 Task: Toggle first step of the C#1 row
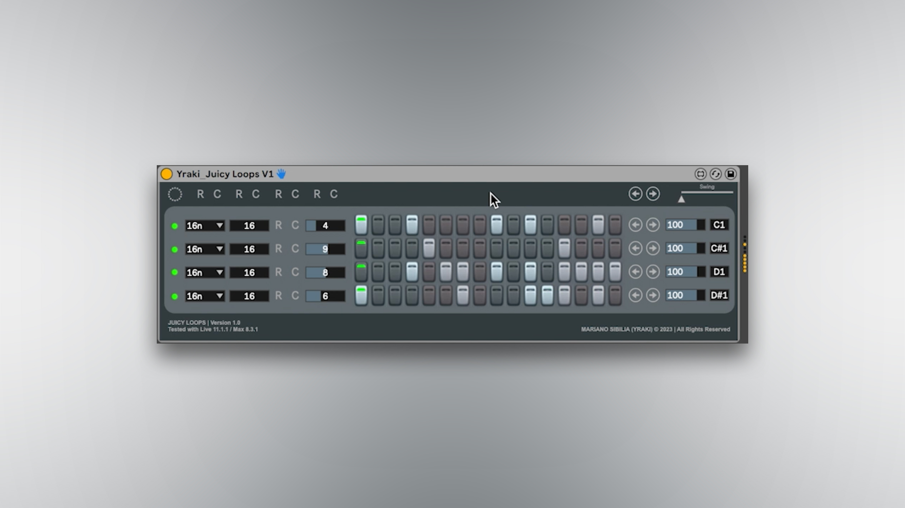tap(361, 248)
